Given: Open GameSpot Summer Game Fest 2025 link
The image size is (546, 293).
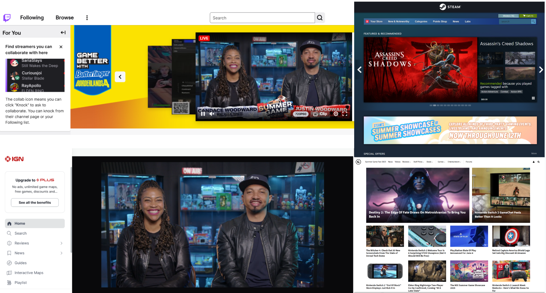Looking at the screenshot, I should pyautogui.click(x=375, y=162).
